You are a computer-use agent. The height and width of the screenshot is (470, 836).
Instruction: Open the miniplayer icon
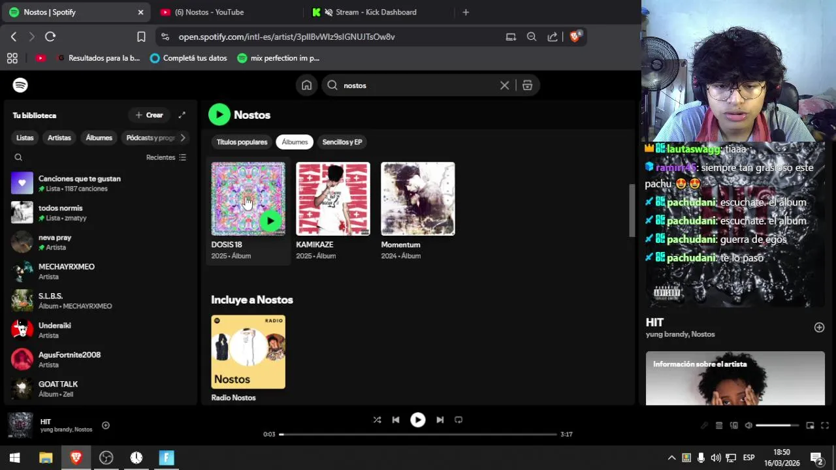[x=810, y=426]
